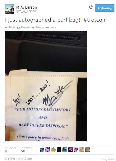
Task: Open the red-and-black pony avatar
Action: click(x=70, y=150)
